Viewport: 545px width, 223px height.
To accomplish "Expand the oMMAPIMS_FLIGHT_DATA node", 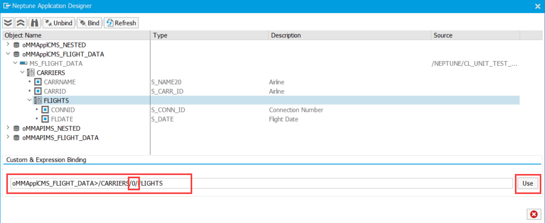I will pyautogui.click(x=7, y=138).
